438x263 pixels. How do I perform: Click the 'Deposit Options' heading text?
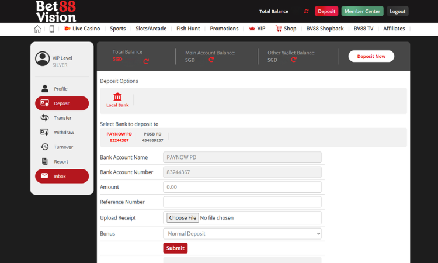pyautogui.click(x=119, y=81)
